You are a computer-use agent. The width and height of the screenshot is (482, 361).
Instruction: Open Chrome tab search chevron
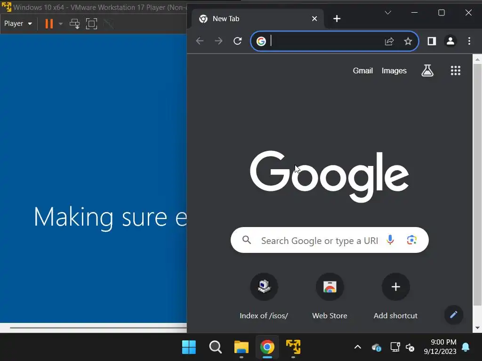pyautogui.click(x=388, y=13)
